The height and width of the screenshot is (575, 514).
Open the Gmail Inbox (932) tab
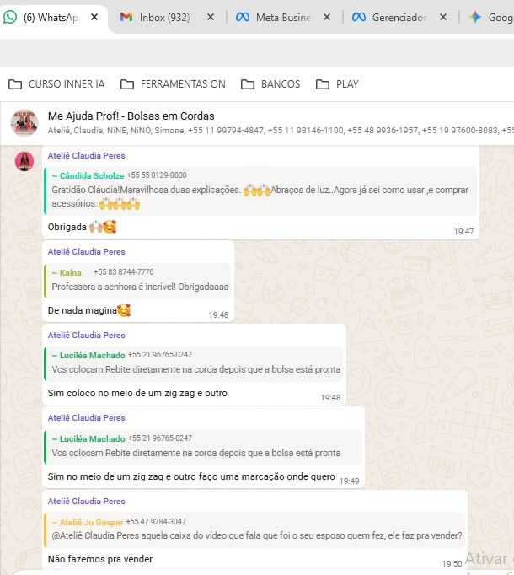167,17
